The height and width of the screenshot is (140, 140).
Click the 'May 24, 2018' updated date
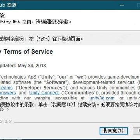(32, 66)
